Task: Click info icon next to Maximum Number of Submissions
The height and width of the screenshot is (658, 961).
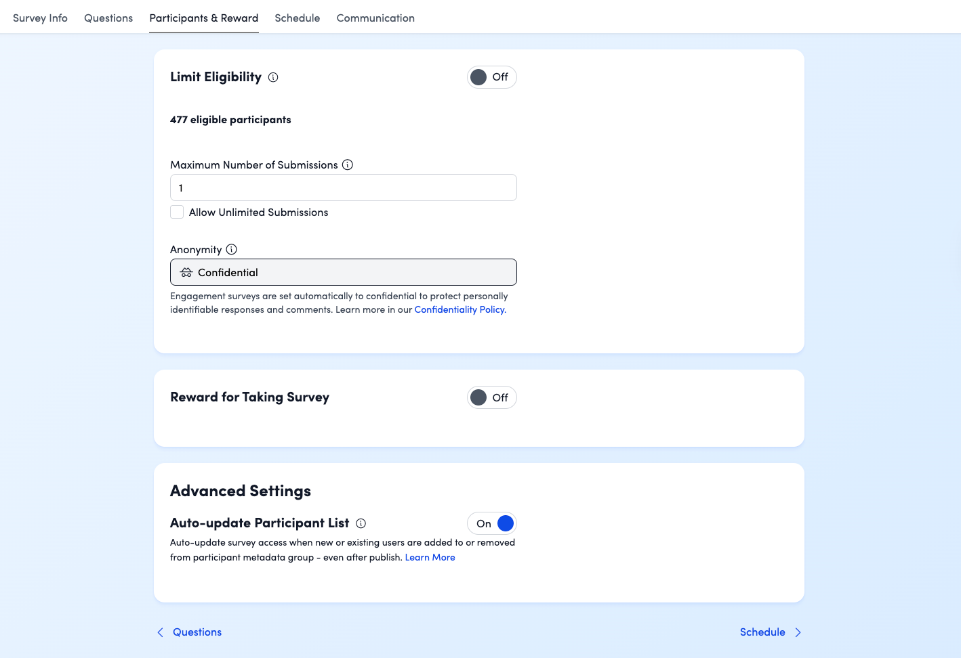Action: (x=348, y=164)
